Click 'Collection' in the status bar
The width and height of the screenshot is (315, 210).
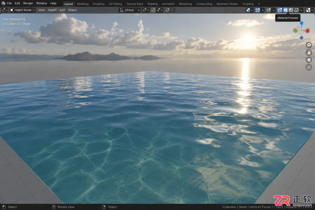(229, 207)
